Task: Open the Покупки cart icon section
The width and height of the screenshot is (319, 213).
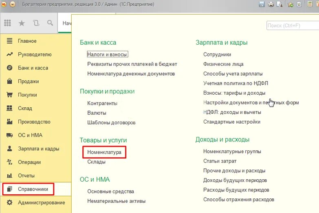Action: [x=9, y=95]
